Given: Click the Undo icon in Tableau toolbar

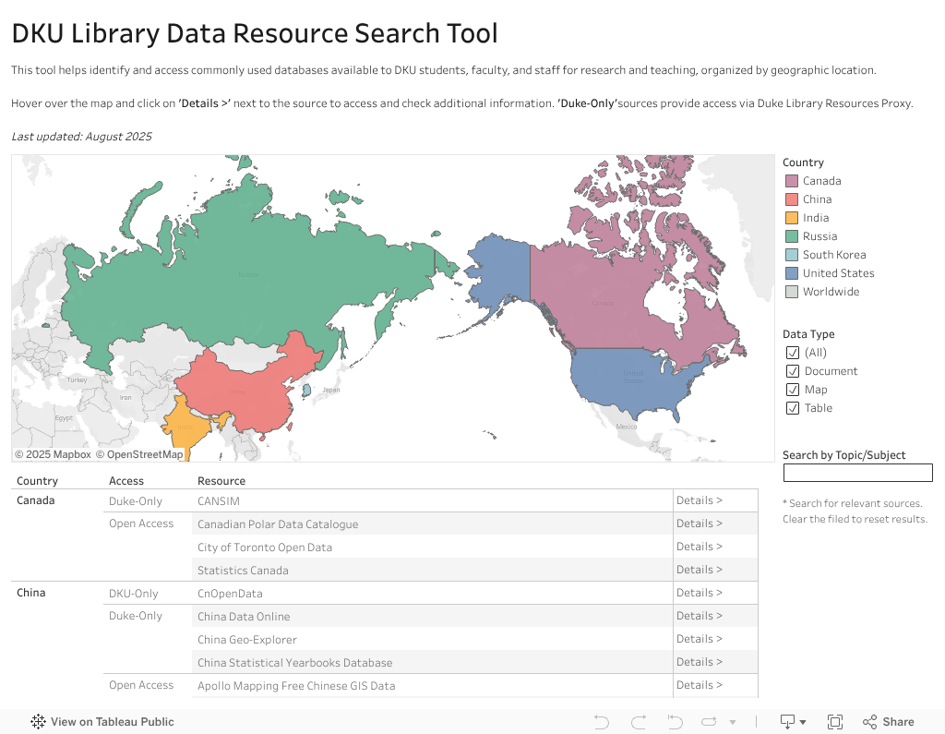Looking at the screenshot, I should pos(602,722).
